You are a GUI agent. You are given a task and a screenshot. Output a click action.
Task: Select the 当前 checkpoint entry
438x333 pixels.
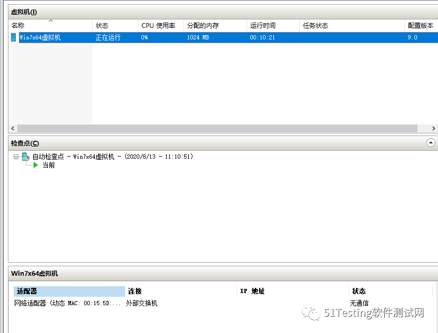click(48, 165)
